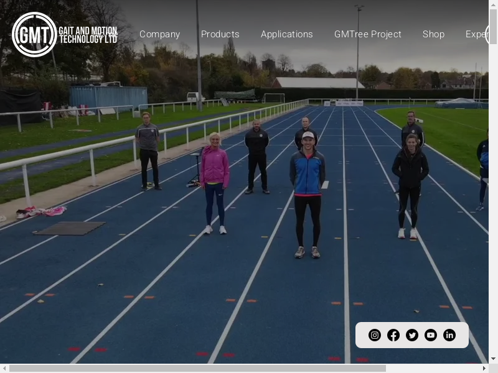
Task: Click the partially visible Expe... nav item
Action: (476, 34)
